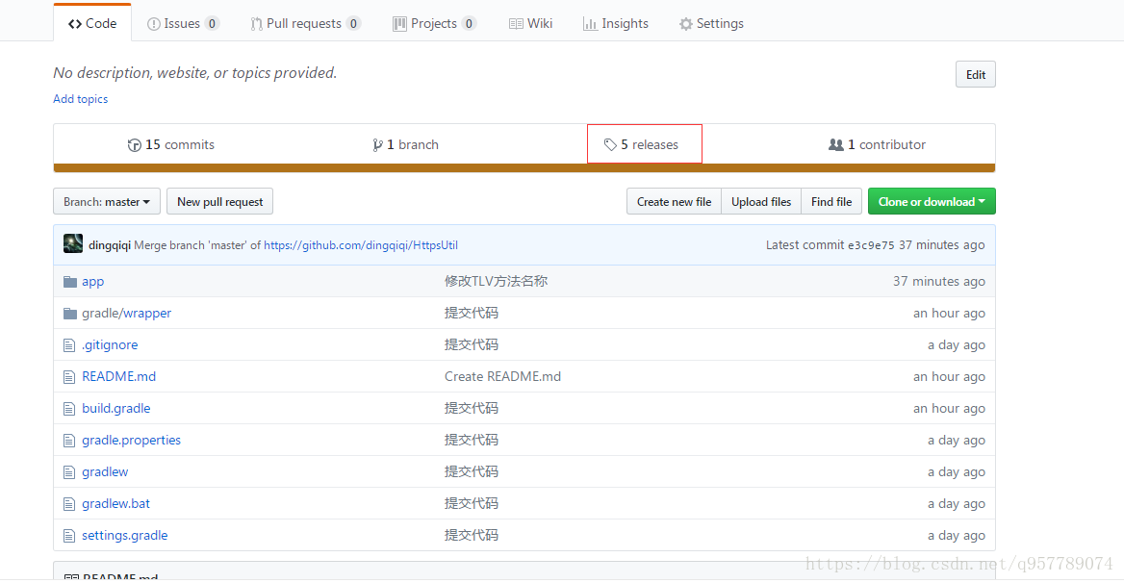
Task: Switch to the Issues tab
Action: [x=183, y=24]
